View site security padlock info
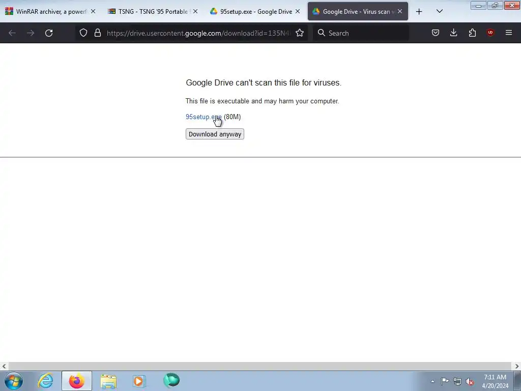Image resolution: width=521 pixels, height=391 pixels. click(97, 33)
